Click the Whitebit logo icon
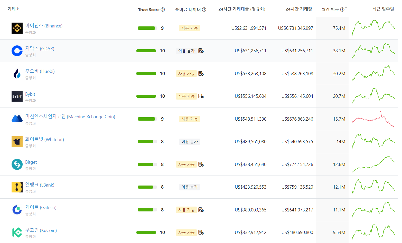This screenshot has width=402, height=243. click(x=17, y=142)
